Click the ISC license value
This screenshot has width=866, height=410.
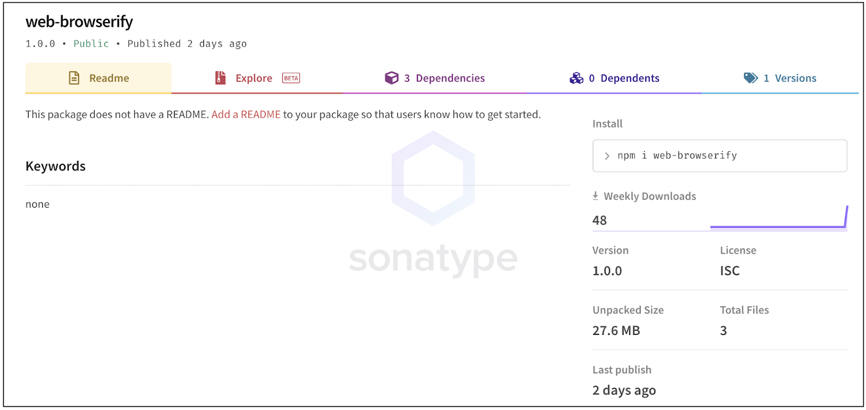pos(730,271)
